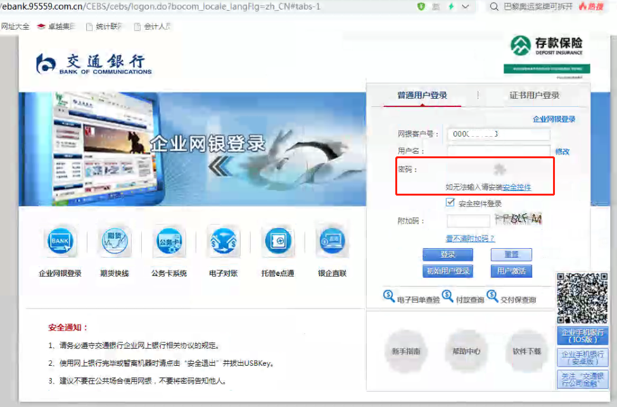Click the 企业网银登录 BANK icon

[x=60, y=242]
